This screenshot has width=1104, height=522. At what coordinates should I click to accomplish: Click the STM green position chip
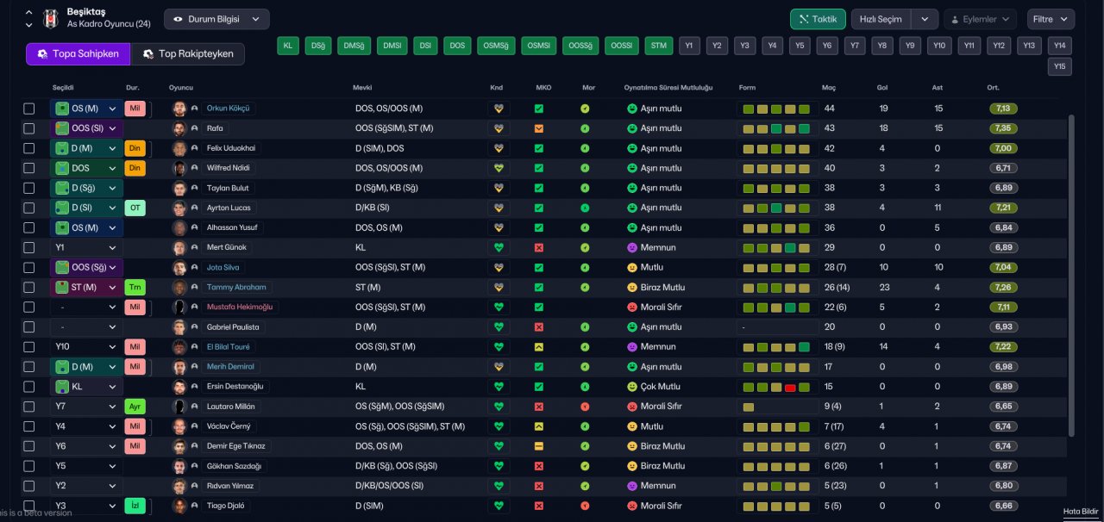pos(659,46)
